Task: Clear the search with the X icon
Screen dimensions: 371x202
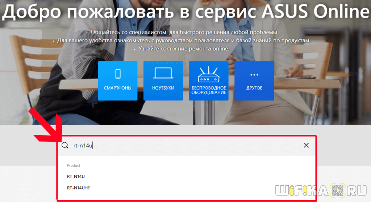Action: coord(306,145)
